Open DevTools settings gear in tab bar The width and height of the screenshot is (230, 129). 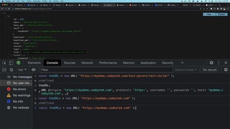[211, 63]
